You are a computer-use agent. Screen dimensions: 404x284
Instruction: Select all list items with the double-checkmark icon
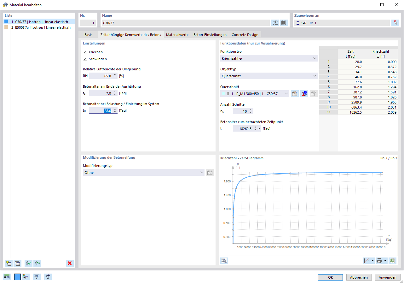(x=28, y=263)
